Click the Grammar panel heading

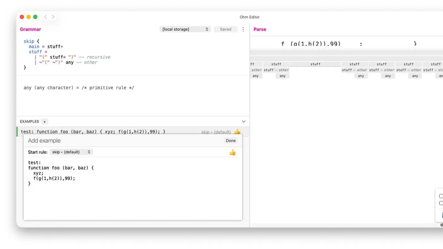click(30, 29)
